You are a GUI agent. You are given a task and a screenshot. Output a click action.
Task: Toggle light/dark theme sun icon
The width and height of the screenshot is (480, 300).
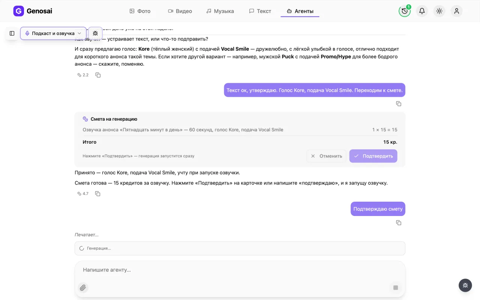point(439,11)
